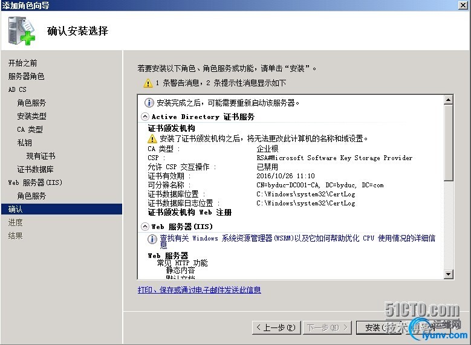This screenshot has height=345, width=471.
Task: Click the scroll down arrow of summary list
Action: click(x=449, y=274)
